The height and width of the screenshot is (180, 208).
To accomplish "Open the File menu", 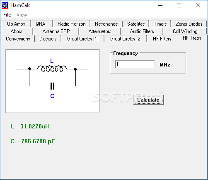I will (7, 15).
